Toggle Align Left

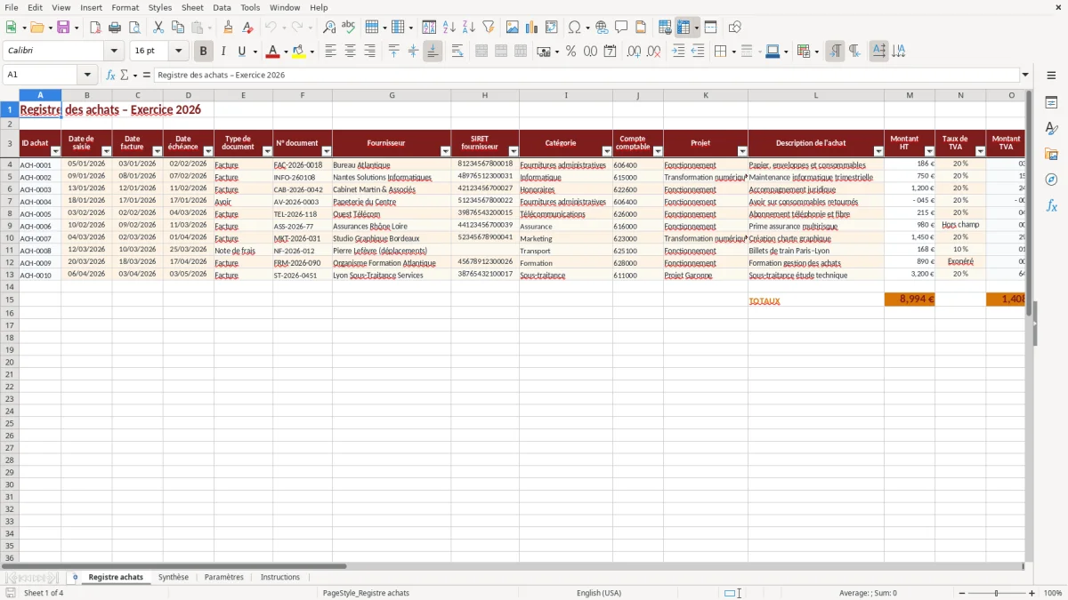point(330,52)
